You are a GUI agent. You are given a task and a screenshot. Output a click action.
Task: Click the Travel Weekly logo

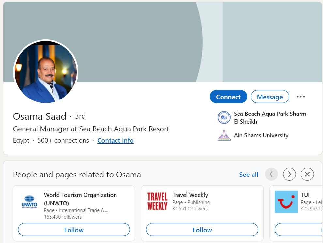click(x=157, y=201)
